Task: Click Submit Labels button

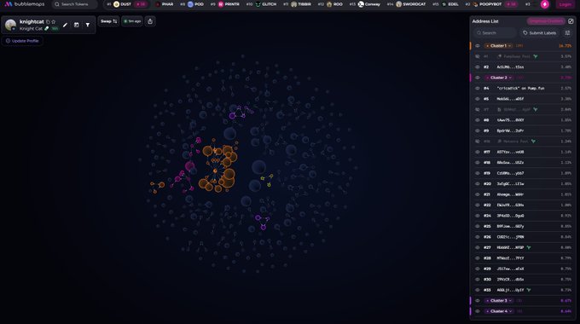Action: 540,33
